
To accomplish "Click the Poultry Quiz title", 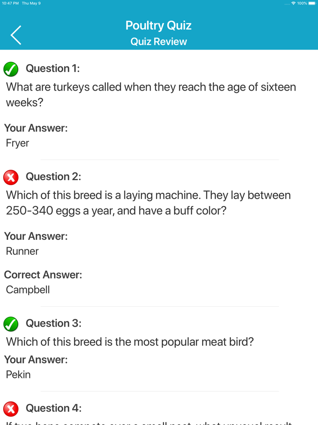I will [x=158, y=25].
